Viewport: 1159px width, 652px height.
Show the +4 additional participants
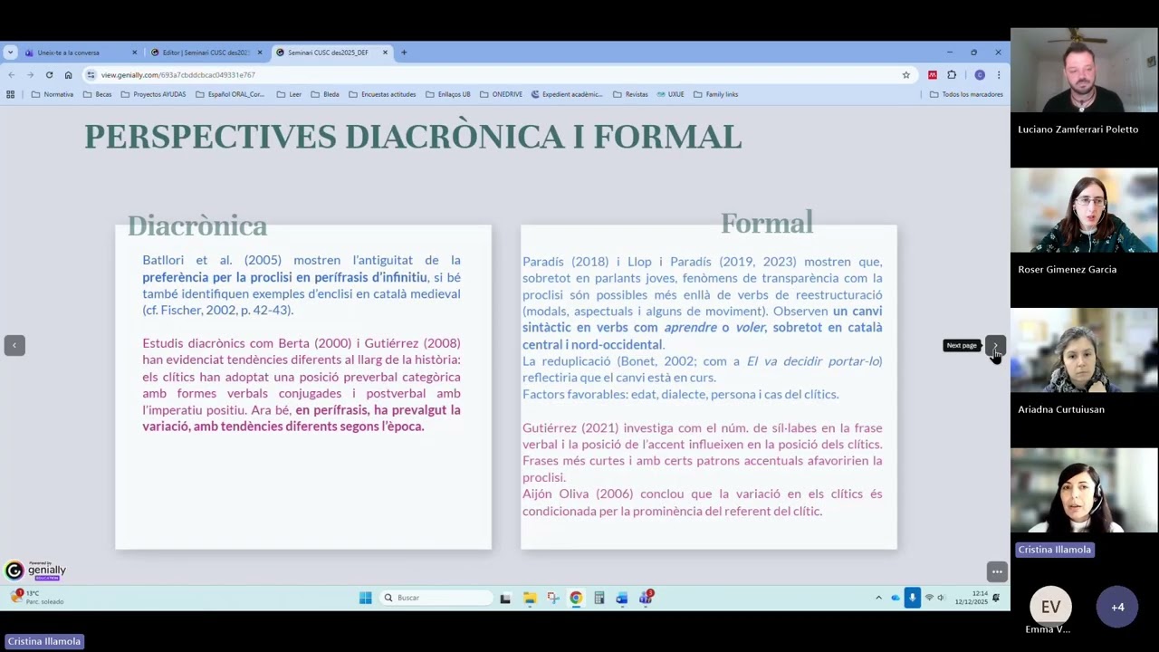tap(1117, 607)
